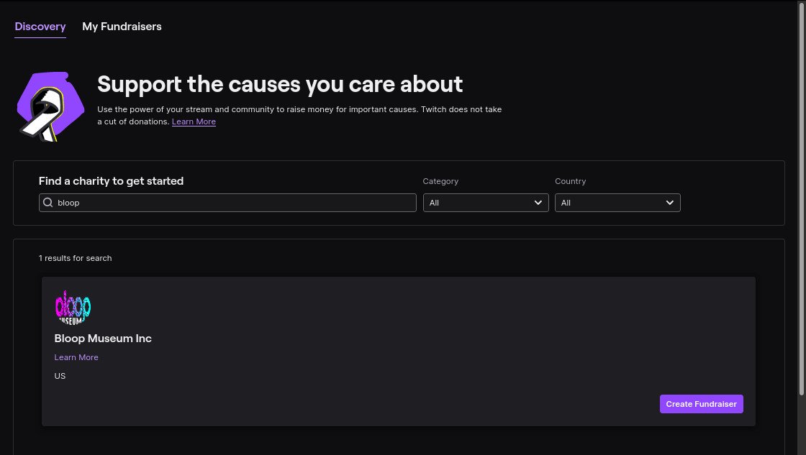Click the search field containing "bloop"
The height and width of the screenshot is (455, 806).
click(227, 202)
